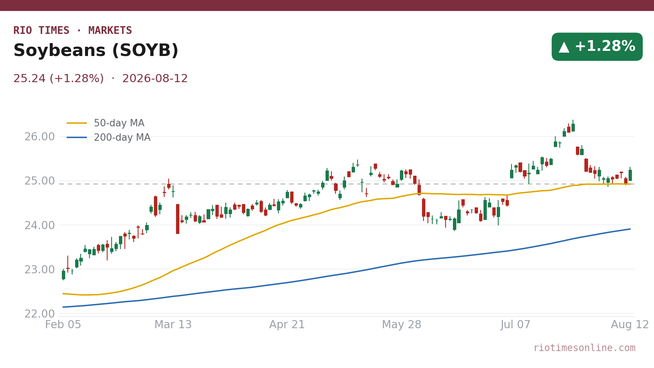
Task: Click the 25.00 y-axis label
Action: [39, 181]
